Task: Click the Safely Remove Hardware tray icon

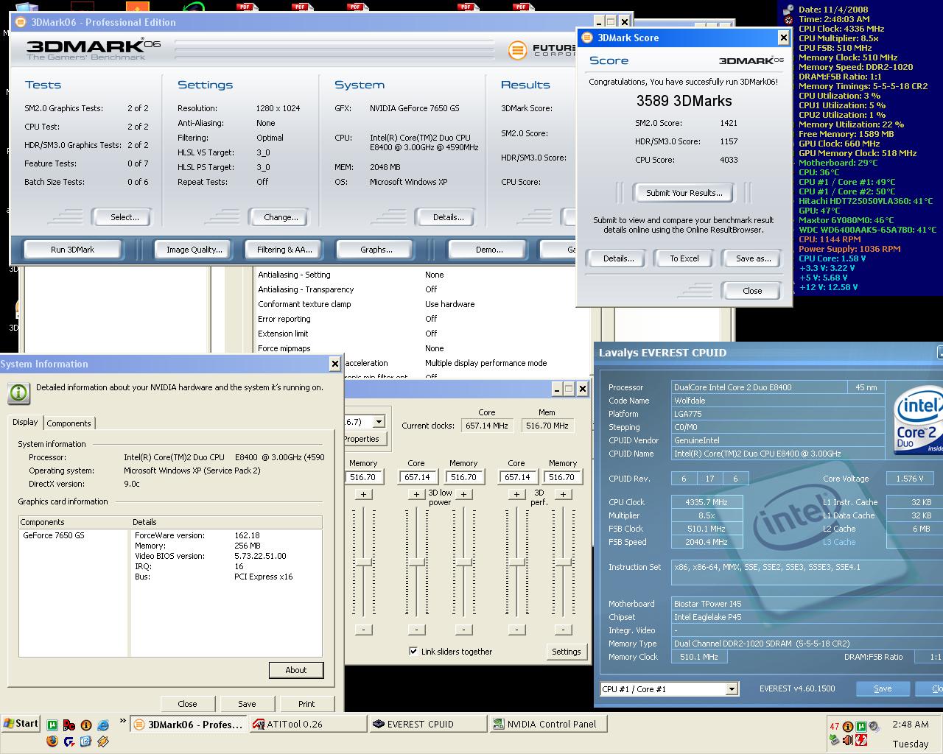Action: coord(834,740)
